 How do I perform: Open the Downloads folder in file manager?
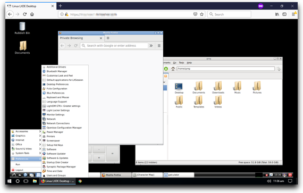(218, 87)
